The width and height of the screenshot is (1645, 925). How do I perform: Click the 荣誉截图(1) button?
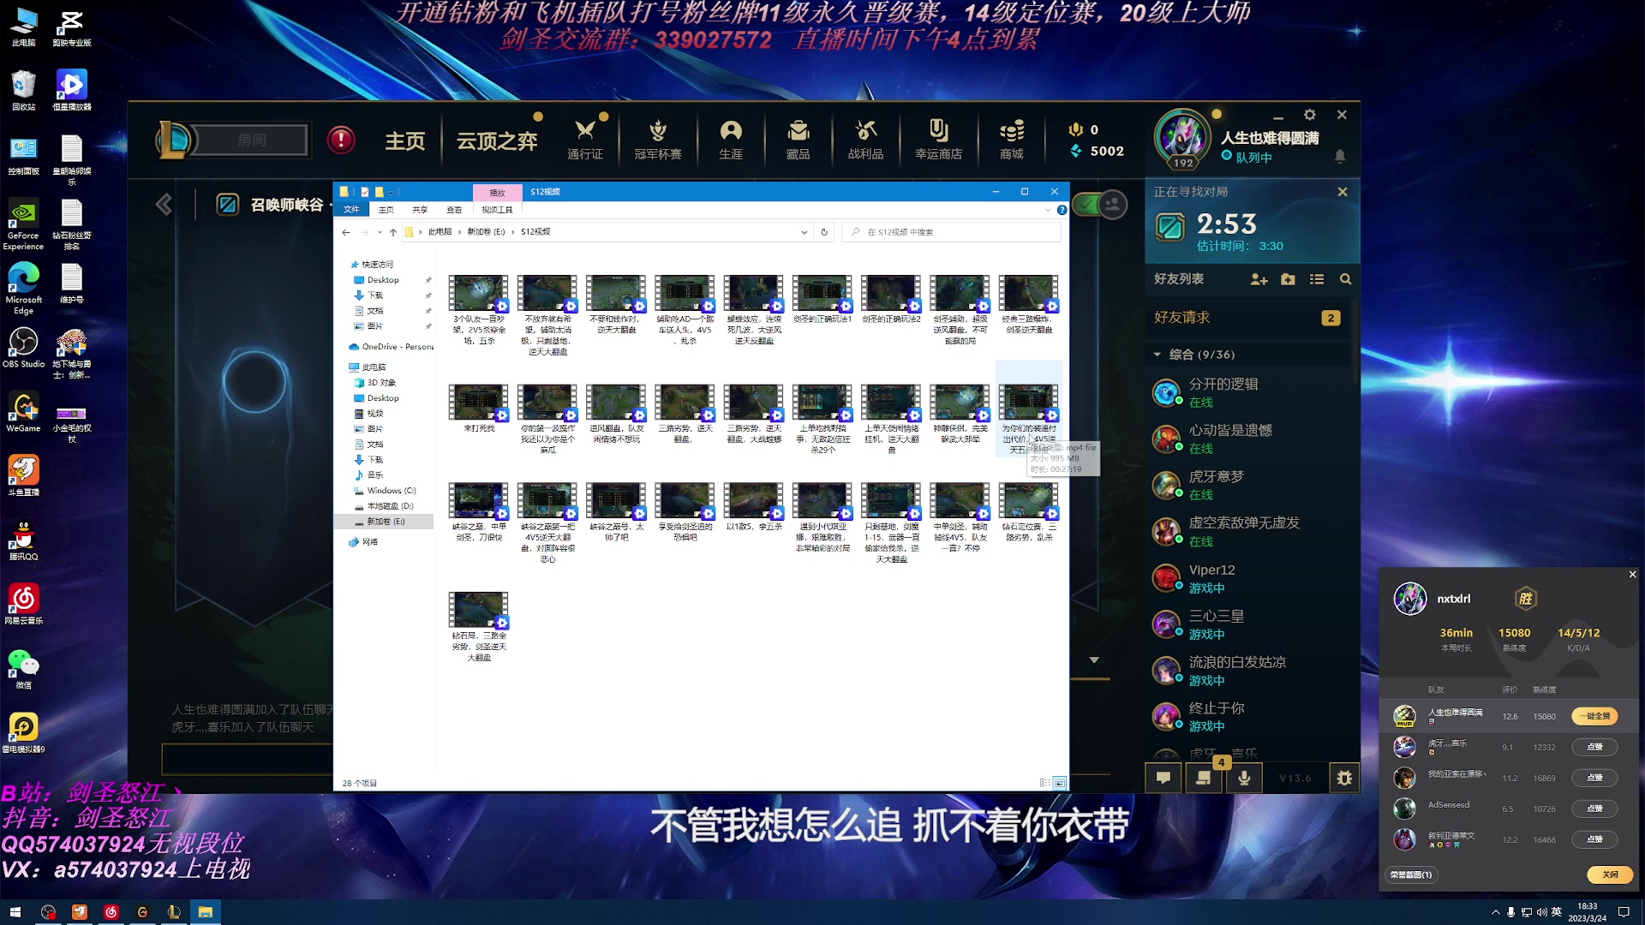[x=1410, y=874]
